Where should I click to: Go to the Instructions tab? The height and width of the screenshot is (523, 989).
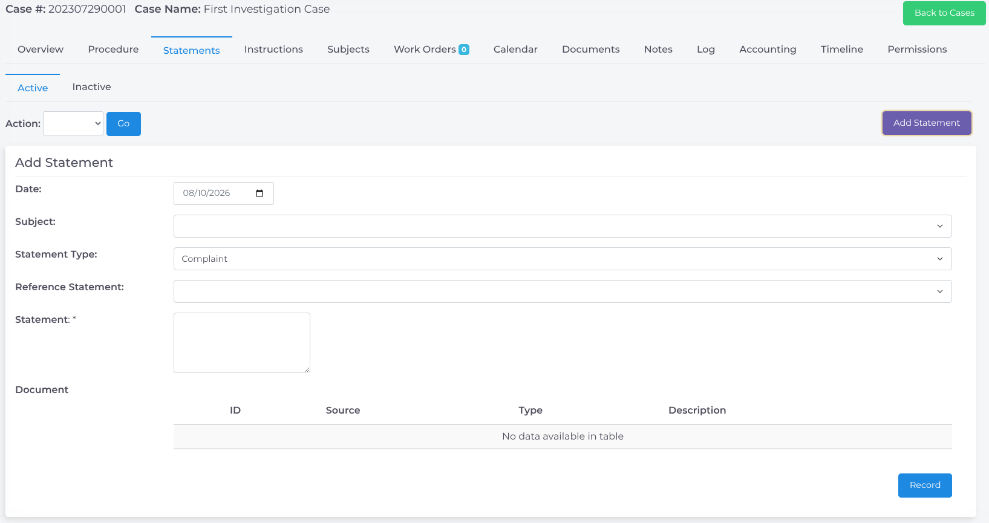[x=273, y=50]
